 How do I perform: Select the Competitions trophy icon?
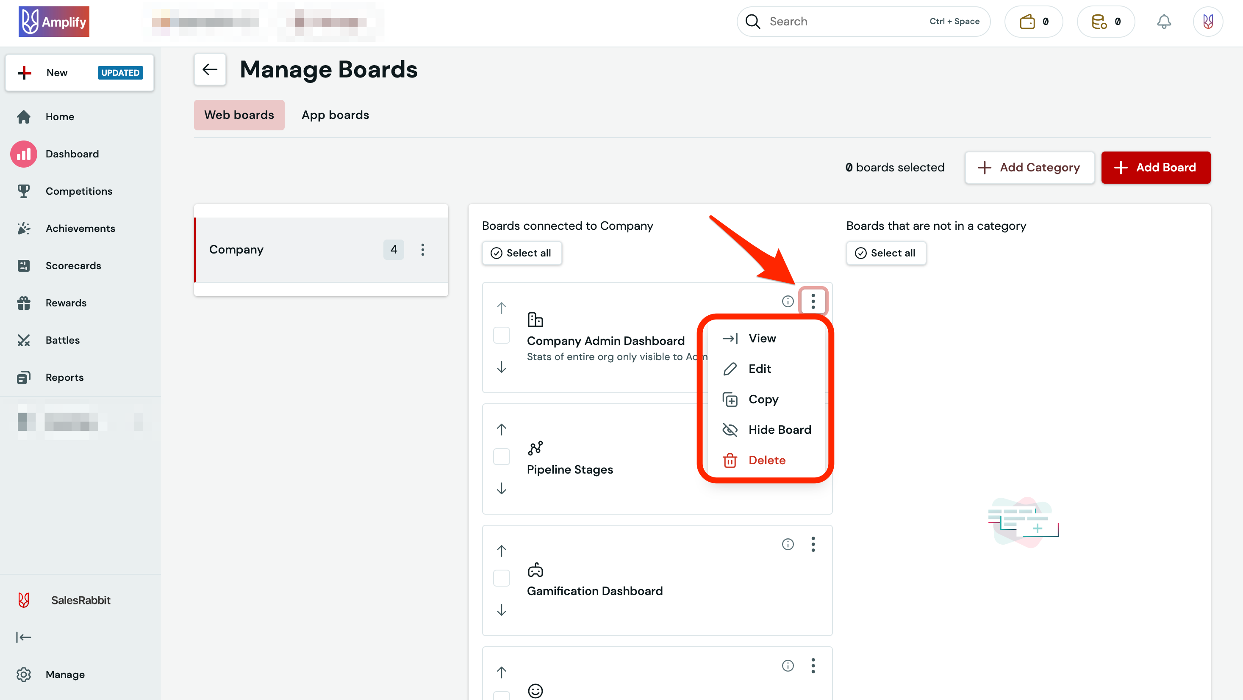[24, 191]
